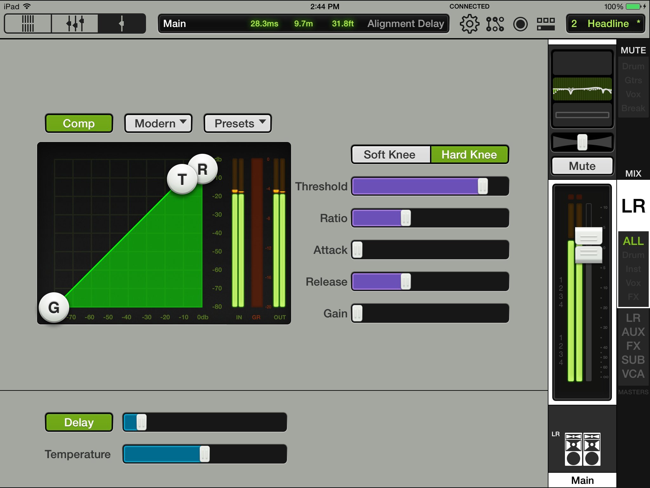This screenshot has width=650, height=488.
Task: Switch to the overview mixer view icon
Action: [28, 24]
